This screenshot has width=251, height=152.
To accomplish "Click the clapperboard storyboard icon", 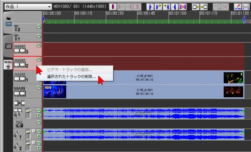I will tap(8, 18).
